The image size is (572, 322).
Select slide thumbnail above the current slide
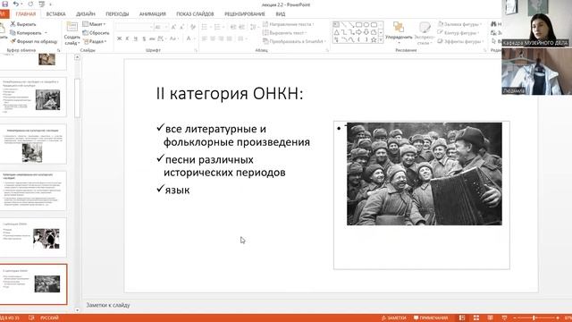tap(34, 237)
